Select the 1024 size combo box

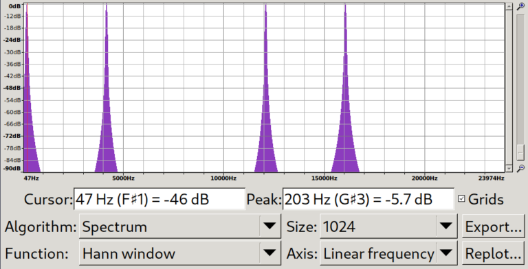(x=388, y=226)
